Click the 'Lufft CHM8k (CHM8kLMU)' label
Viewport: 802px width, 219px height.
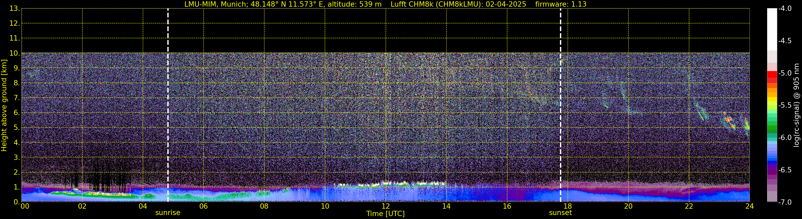[436, 4]
